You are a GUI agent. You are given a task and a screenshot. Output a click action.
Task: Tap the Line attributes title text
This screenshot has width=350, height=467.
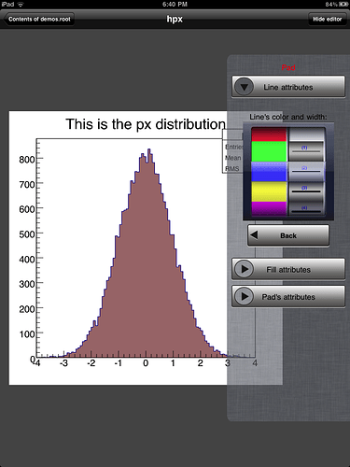[x=288, y=87]
